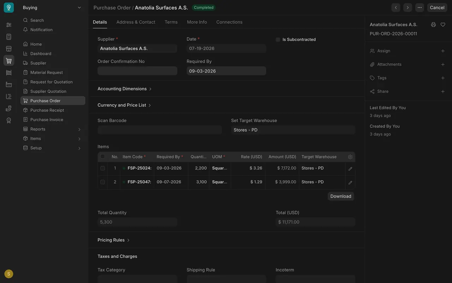Image resolution: width=452 pixels, height=283 pixels.
Task: Click the app logo at top left
Action: (9, 7)
